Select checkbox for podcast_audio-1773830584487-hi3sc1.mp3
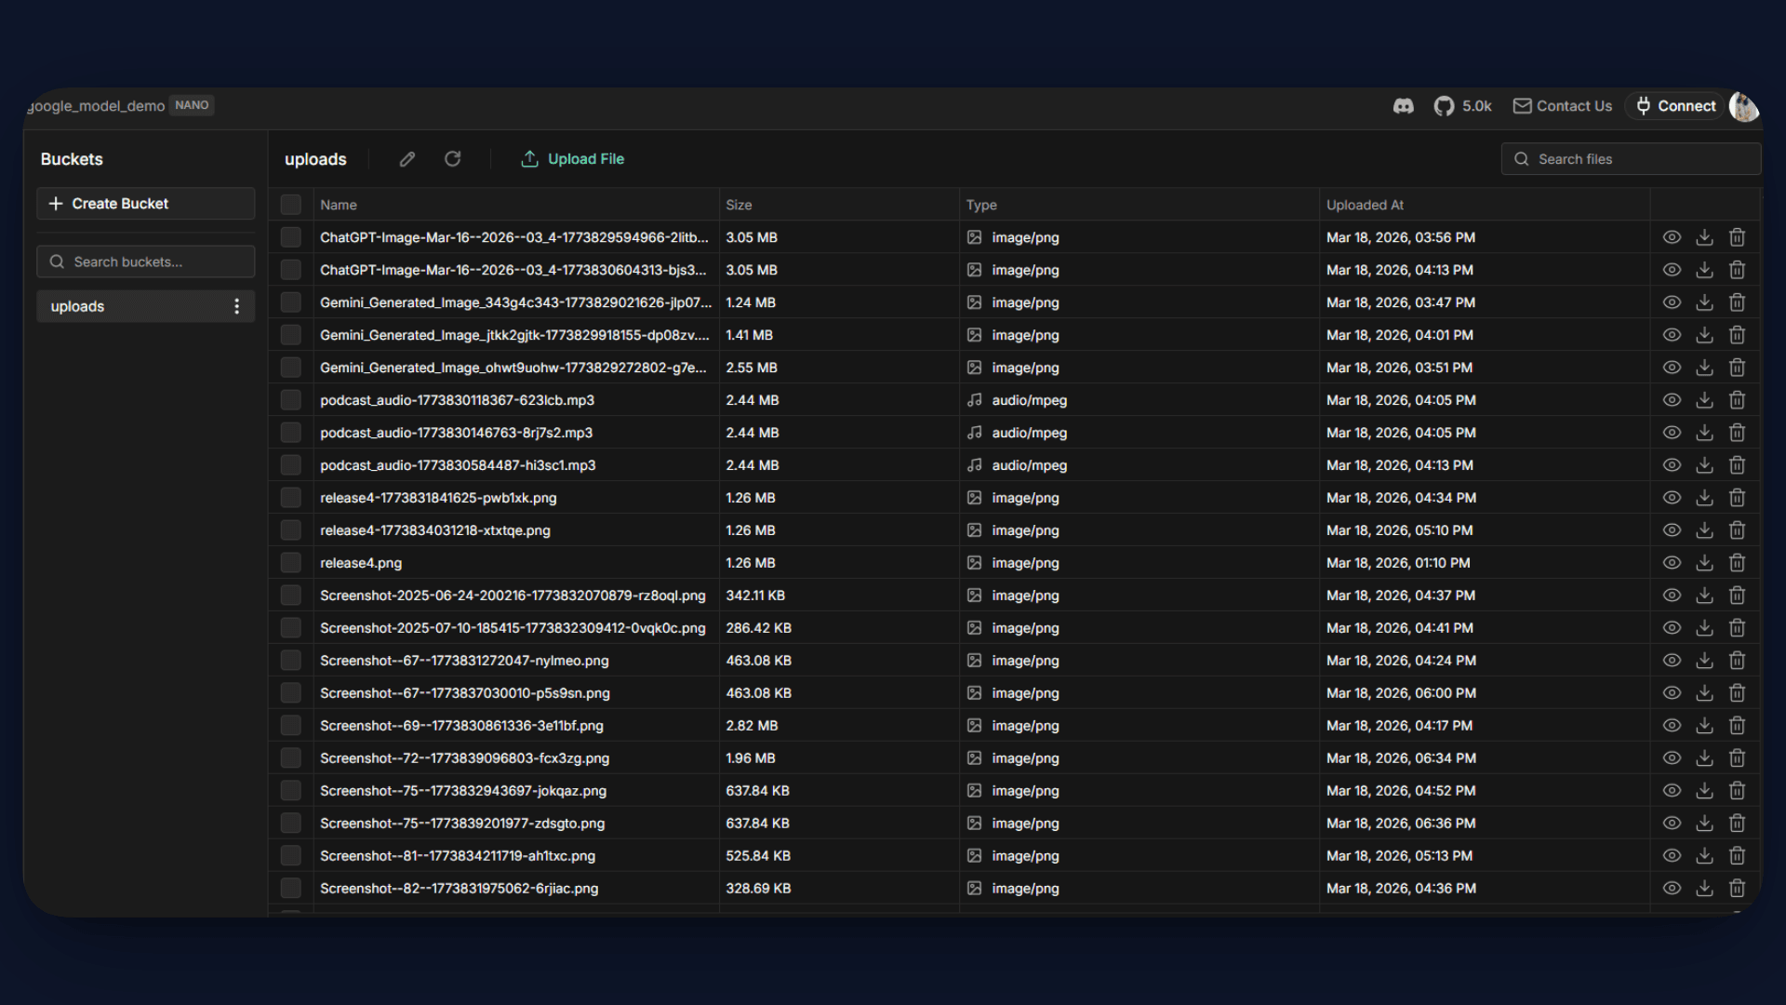This screenshot has width=1786, height=1005. (x=291, y=465)
